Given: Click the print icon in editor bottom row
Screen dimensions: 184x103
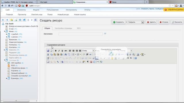Looking at the screenshot, I should pos(98,62).
